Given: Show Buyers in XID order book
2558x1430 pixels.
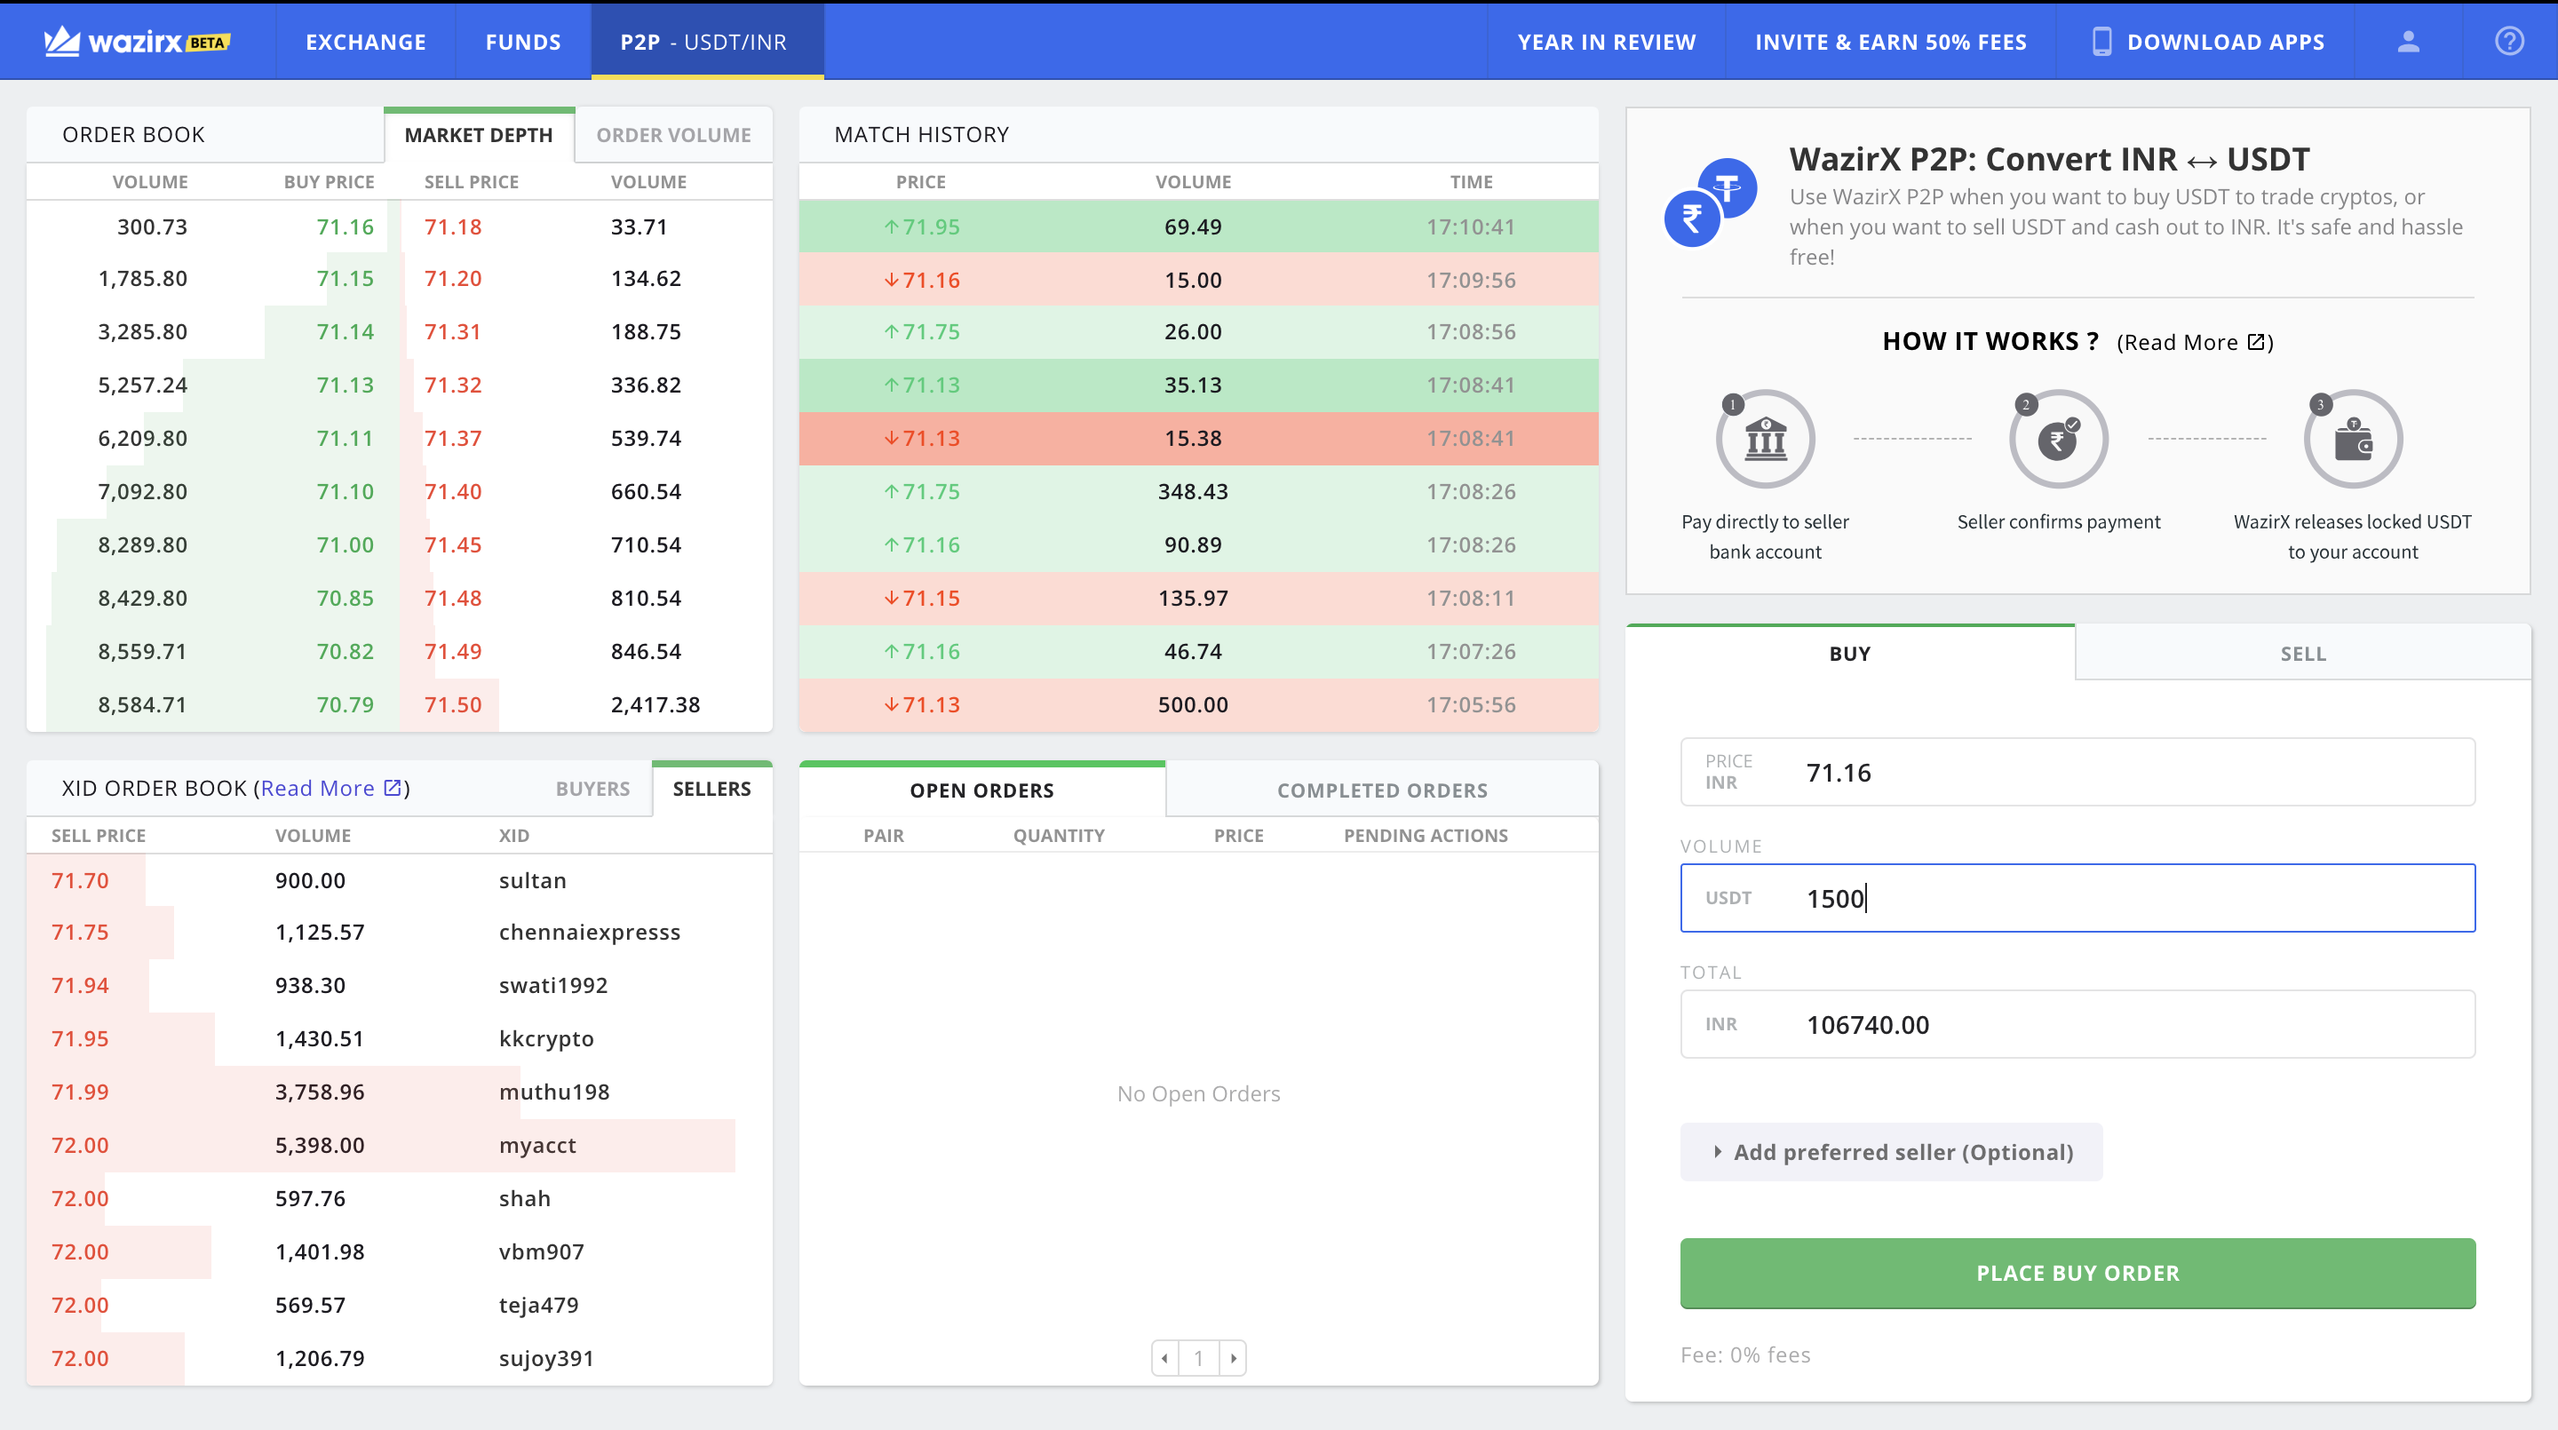Looking at the screenshot, I should (592, 789).
